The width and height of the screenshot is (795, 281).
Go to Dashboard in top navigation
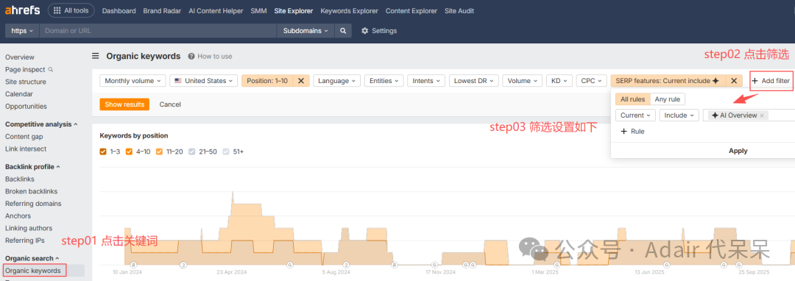[119, 10]
